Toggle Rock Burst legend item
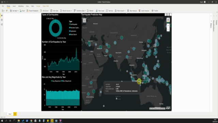Viewport: 218px width, 123px height. [x=73, y=35]
